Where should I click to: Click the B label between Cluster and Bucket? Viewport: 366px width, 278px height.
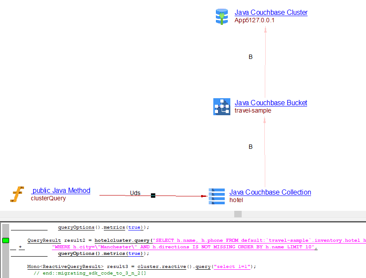click(250, 57)
